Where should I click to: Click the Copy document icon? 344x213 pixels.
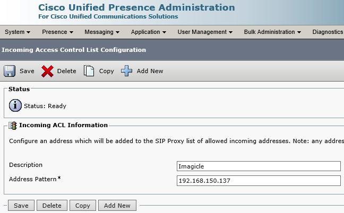click(x=89, y=71)
